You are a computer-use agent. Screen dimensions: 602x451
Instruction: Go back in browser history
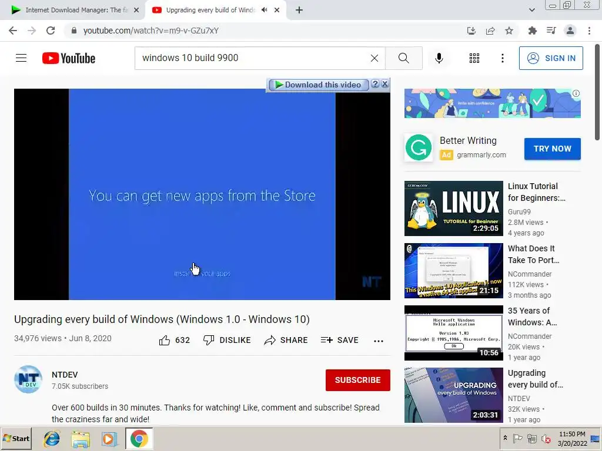(13, 31)
